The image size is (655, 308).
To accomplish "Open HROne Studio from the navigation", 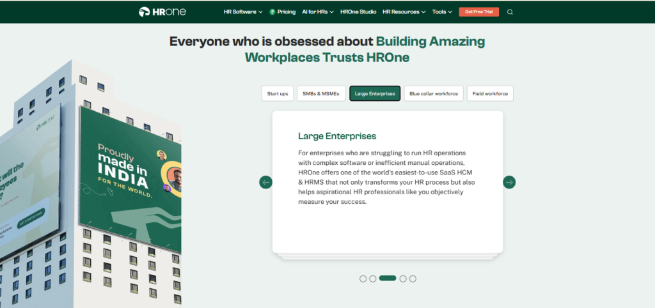I will 358,12.
